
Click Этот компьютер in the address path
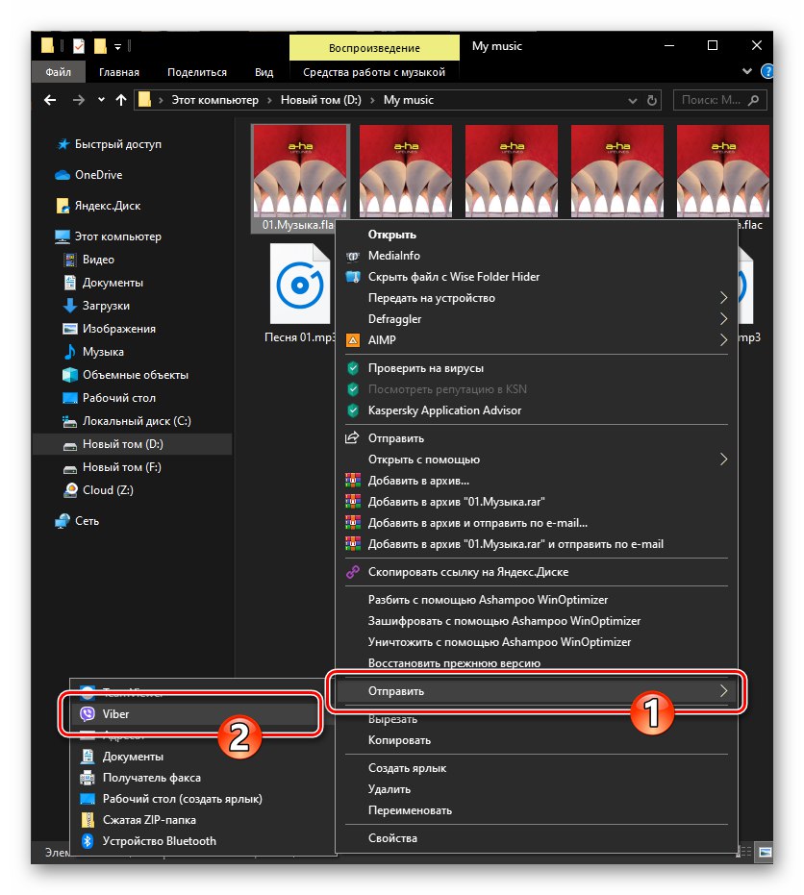[x=214, y=100]
